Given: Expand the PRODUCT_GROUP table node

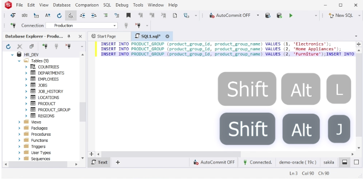Looking at the screenshot, I should point(26,110).
